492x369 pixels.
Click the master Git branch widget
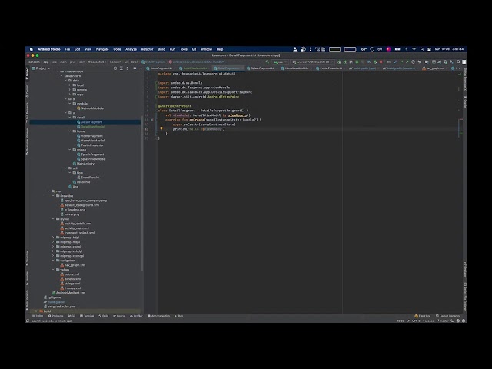443,321
